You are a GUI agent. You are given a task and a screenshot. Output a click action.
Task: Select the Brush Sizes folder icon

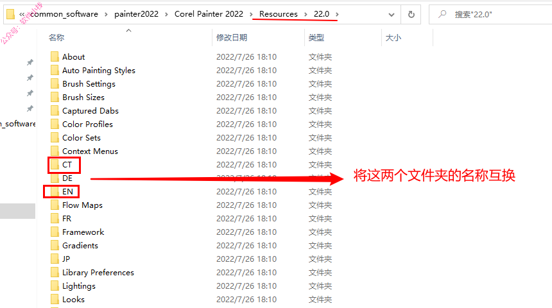[x=55, y=97]
